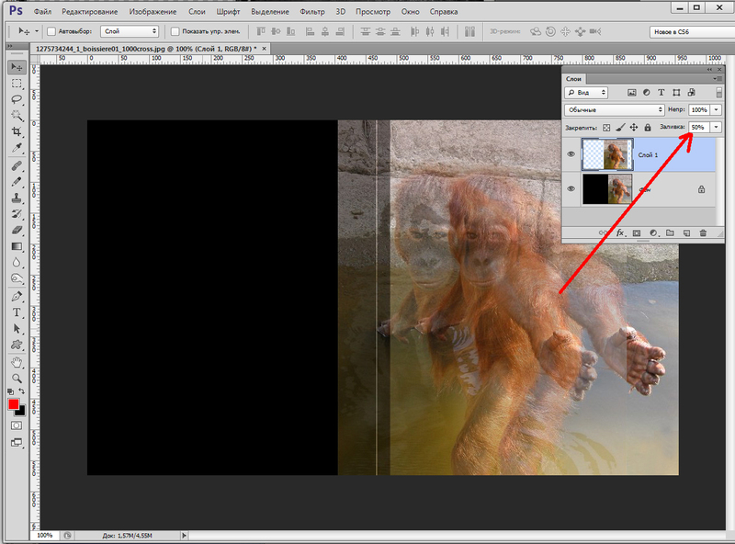The height and width of the screenshot is (544, 735).
Task: Enable the Автовыбор checkbox
Action: click(51, 31)
